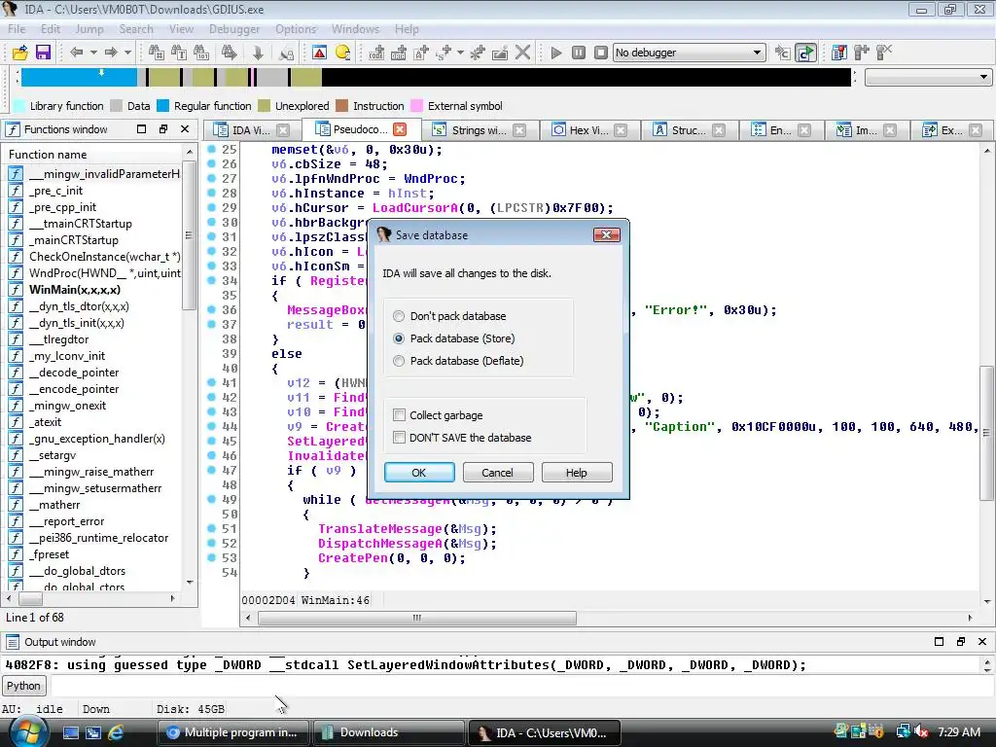Click the add watch toolbar icon
996x747 pixels.
(862, 53)
